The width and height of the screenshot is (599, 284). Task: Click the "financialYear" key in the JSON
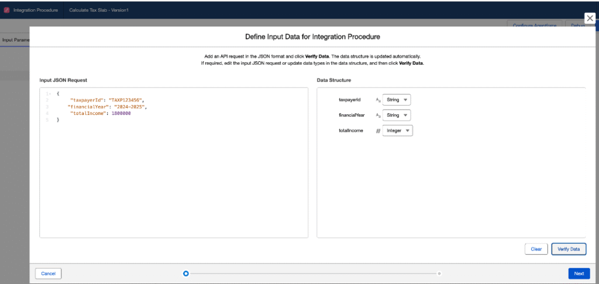click(x=89, y=107)
